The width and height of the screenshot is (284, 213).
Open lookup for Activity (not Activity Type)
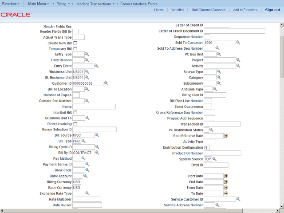pyautogui.click(x=238, y=66)
